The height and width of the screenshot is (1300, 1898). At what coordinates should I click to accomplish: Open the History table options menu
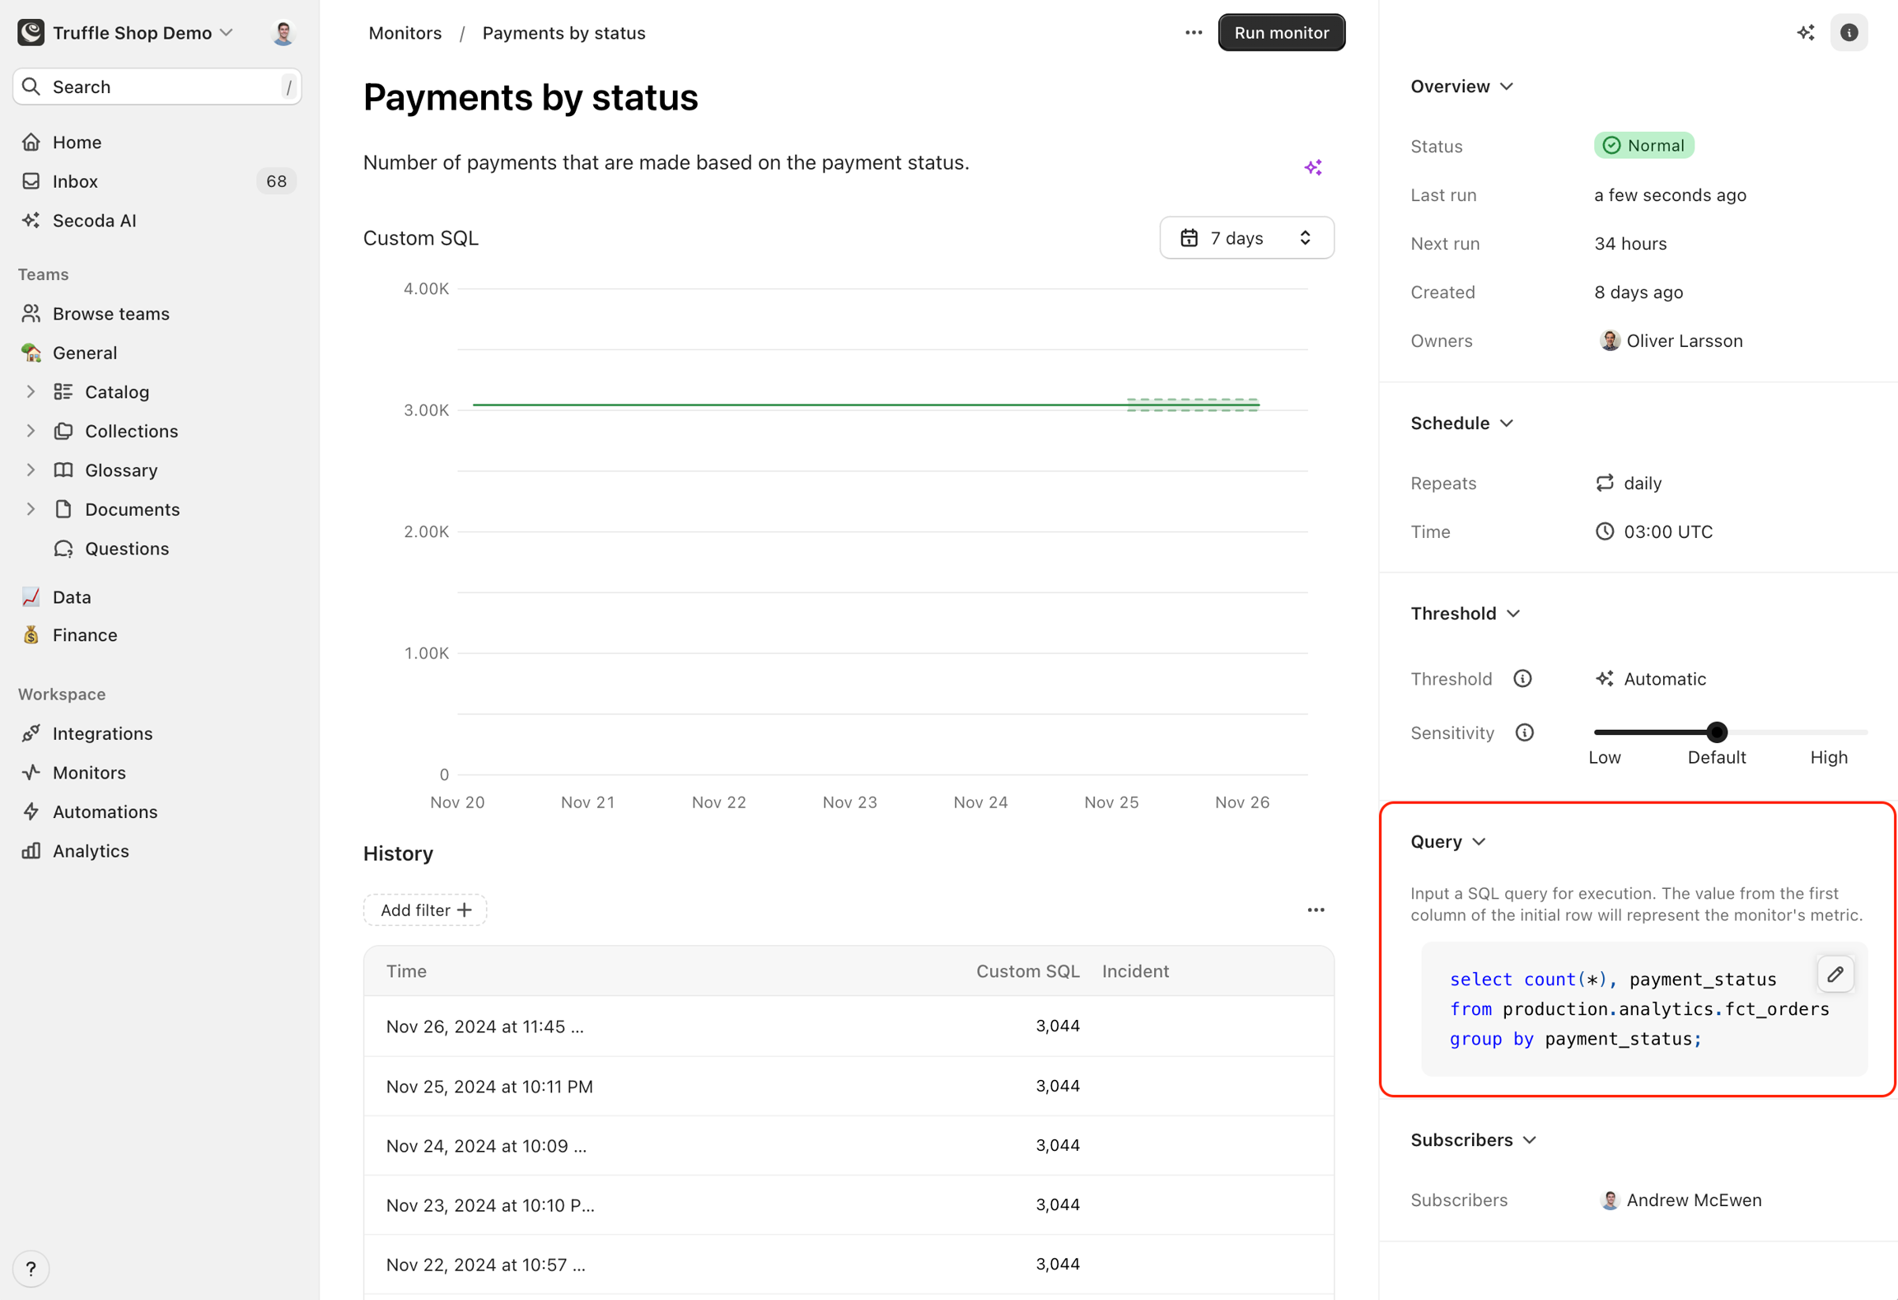(1316, 910)
